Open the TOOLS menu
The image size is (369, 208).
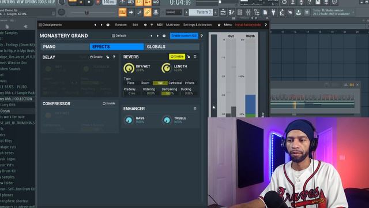[x=42, y=2]
